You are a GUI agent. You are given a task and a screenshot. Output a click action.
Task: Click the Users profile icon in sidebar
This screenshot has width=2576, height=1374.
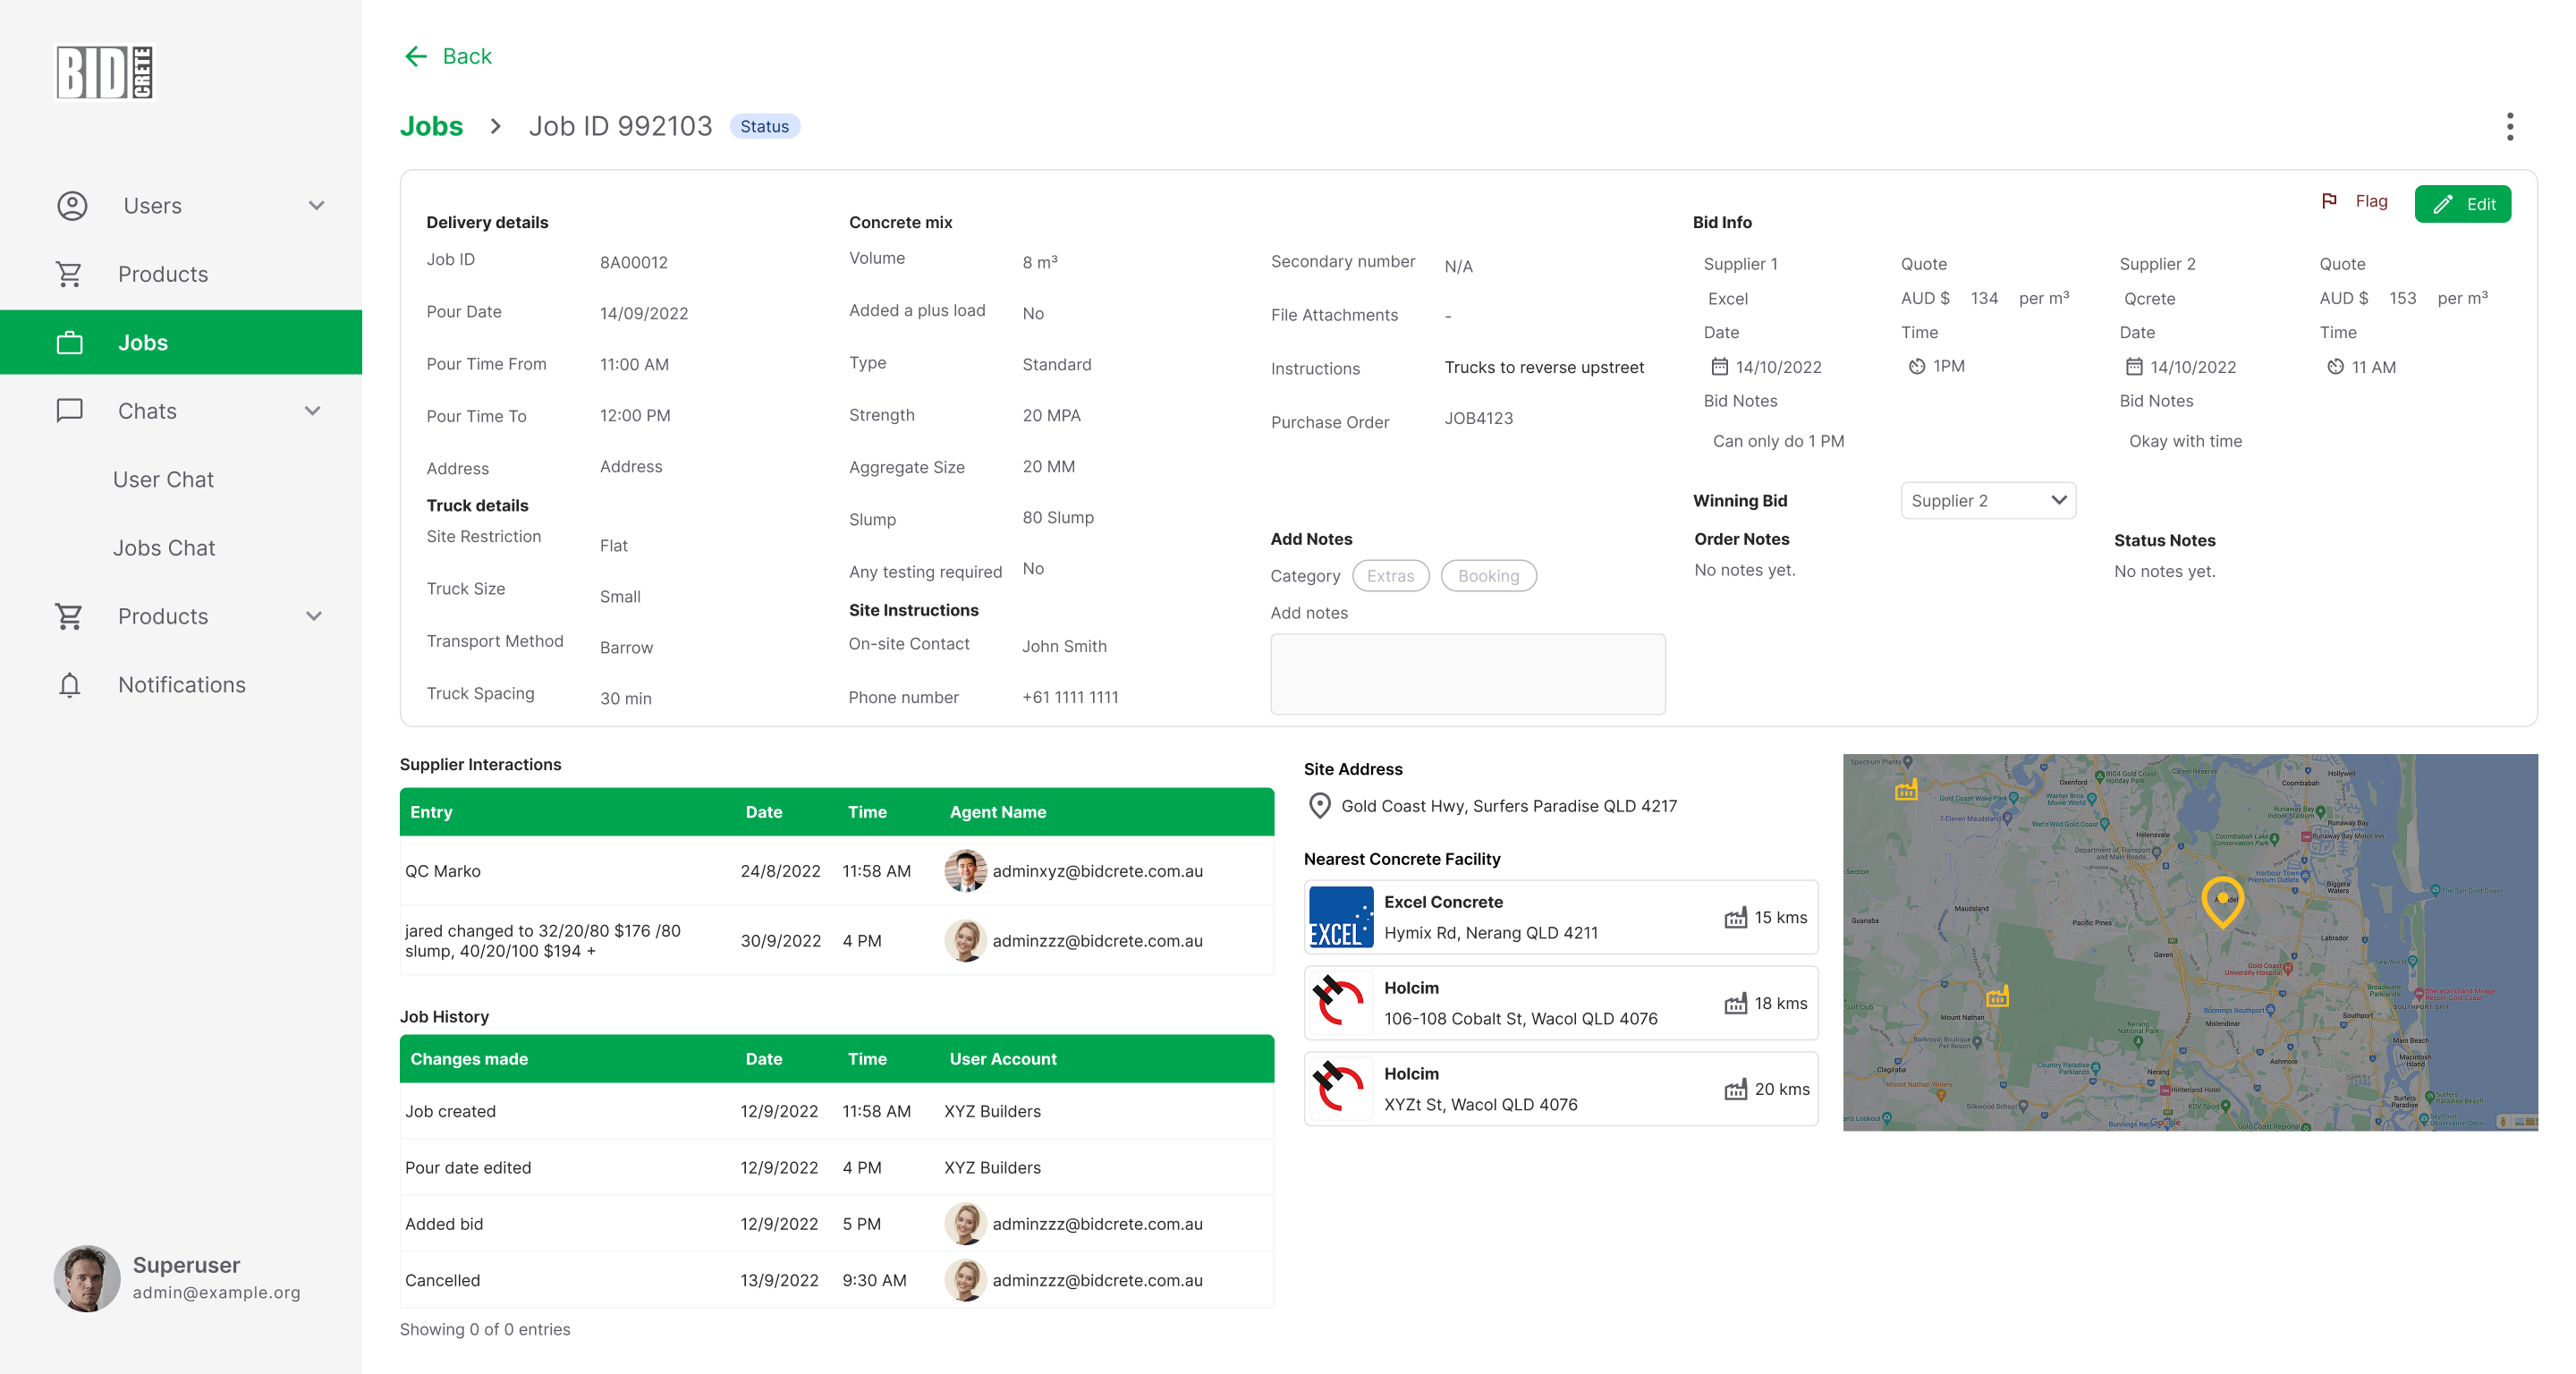pos(72,205)
